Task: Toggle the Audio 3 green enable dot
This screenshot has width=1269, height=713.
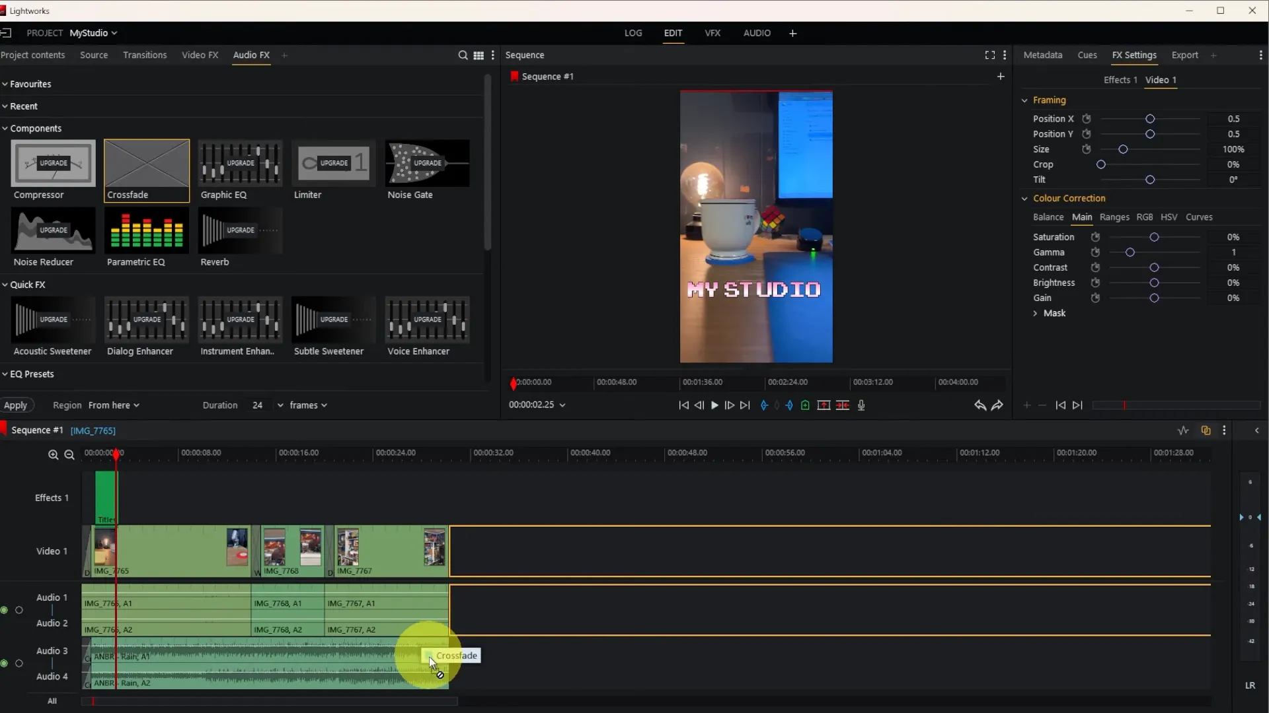Action: point(5,663)
